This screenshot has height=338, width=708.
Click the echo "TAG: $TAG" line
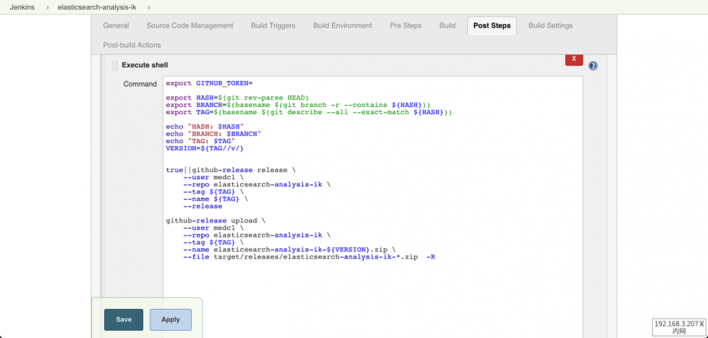pyautogui.click(x=200, y=142)
